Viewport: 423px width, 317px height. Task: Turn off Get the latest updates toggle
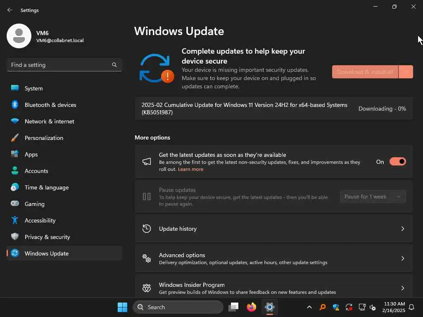(398, 162)
